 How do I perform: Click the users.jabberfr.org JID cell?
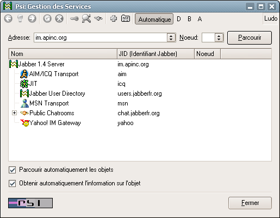(140, 94)
